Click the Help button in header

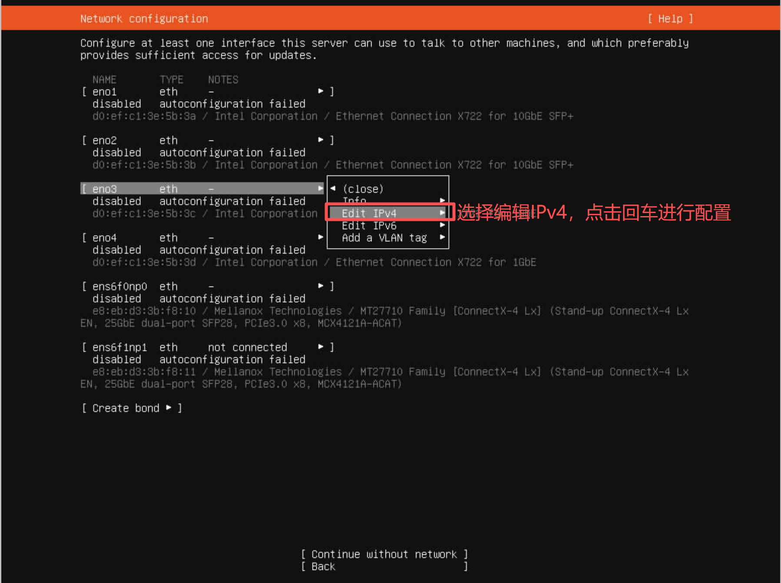coord(670,19)
